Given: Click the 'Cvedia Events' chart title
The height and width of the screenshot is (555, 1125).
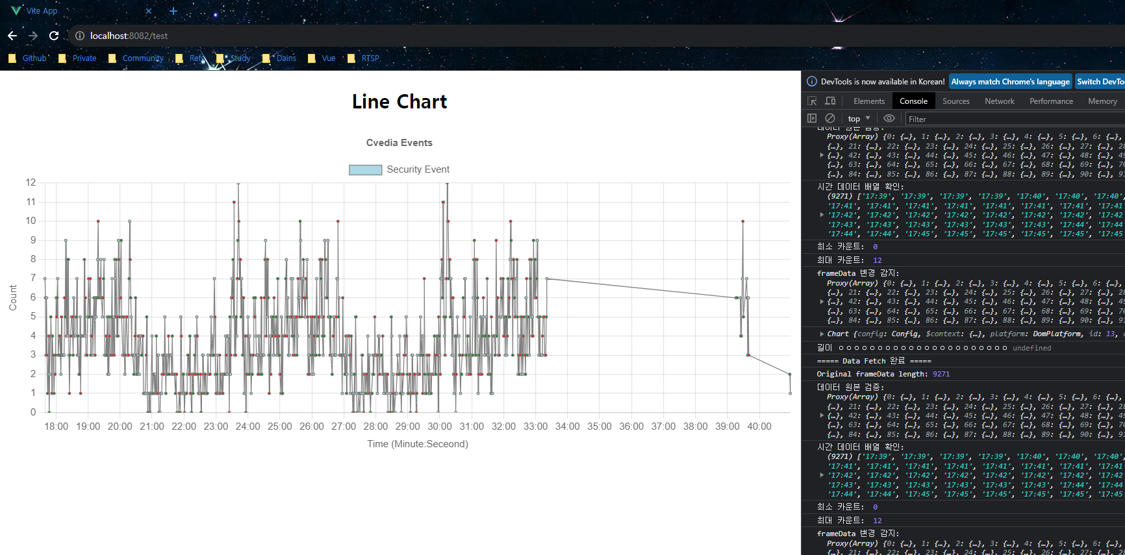Looking at the screenshot, I should [399, 143].
